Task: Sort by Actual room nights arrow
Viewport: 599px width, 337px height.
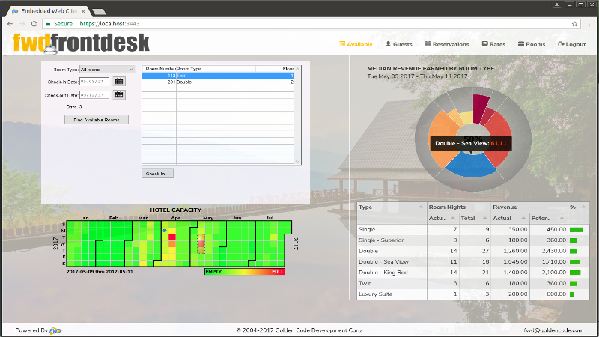Action: click(x=453, y=218)
